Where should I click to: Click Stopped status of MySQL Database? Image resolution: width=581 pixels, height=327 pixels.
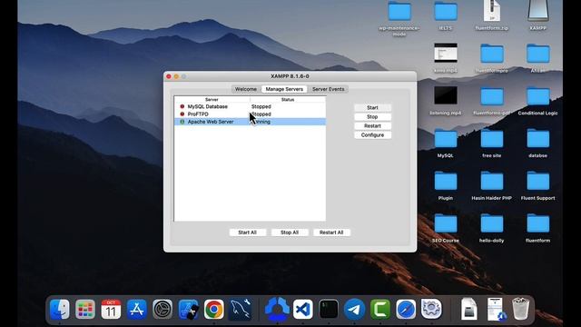click(x=261, y=106)
